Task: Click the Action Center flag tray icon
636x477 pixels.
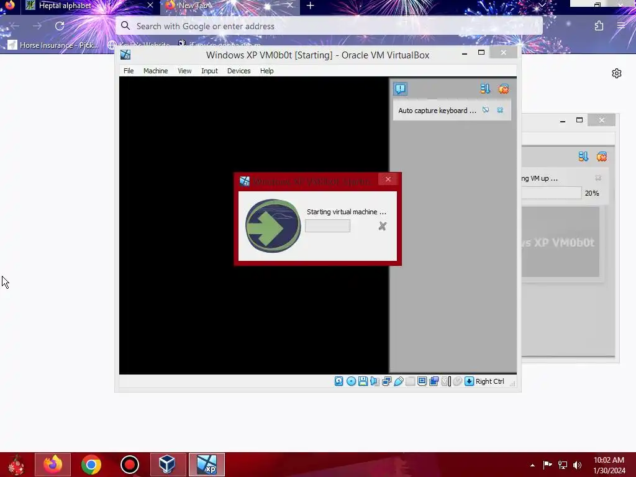Action: [547, 465]
